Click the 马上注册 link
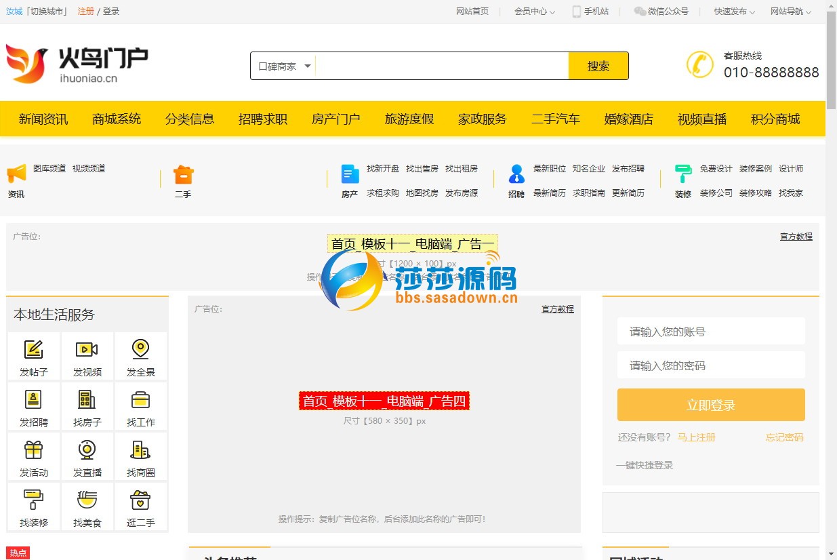This screenshot has height=560, width=837. point(697,437)
